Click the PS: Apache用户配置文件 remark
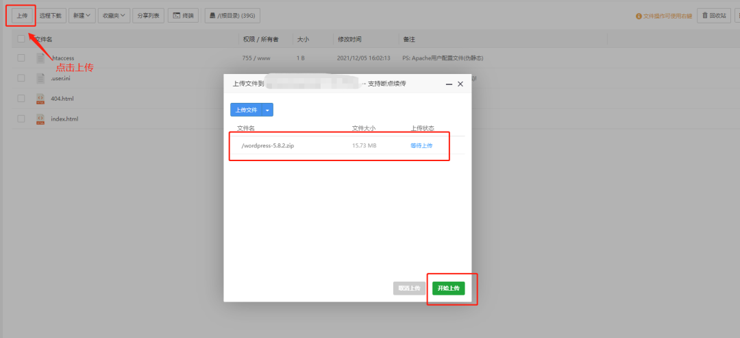Screen dimensions: 740x338 point(443,58)
